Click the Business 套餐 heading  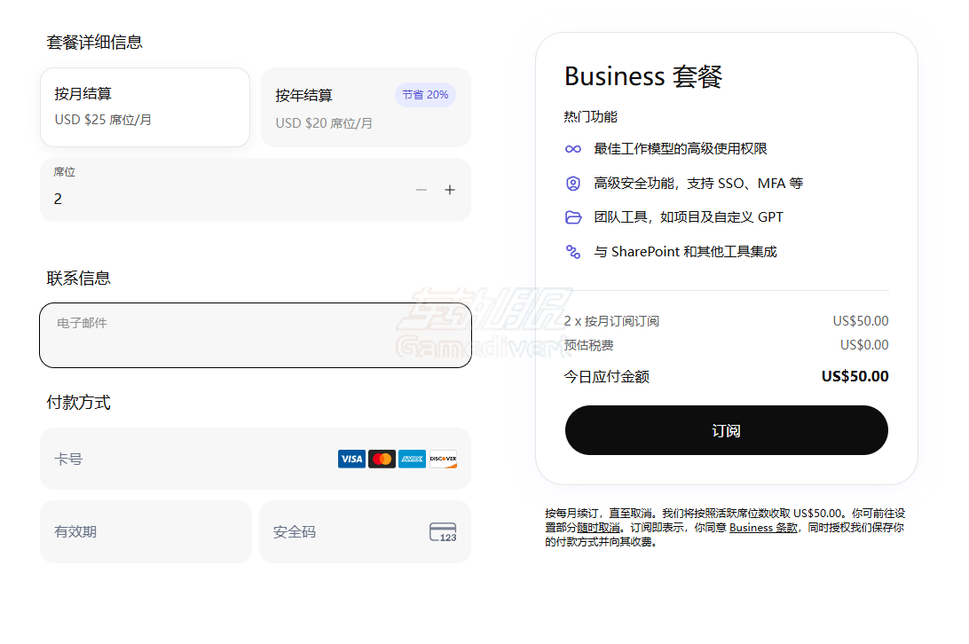point(643,76)
